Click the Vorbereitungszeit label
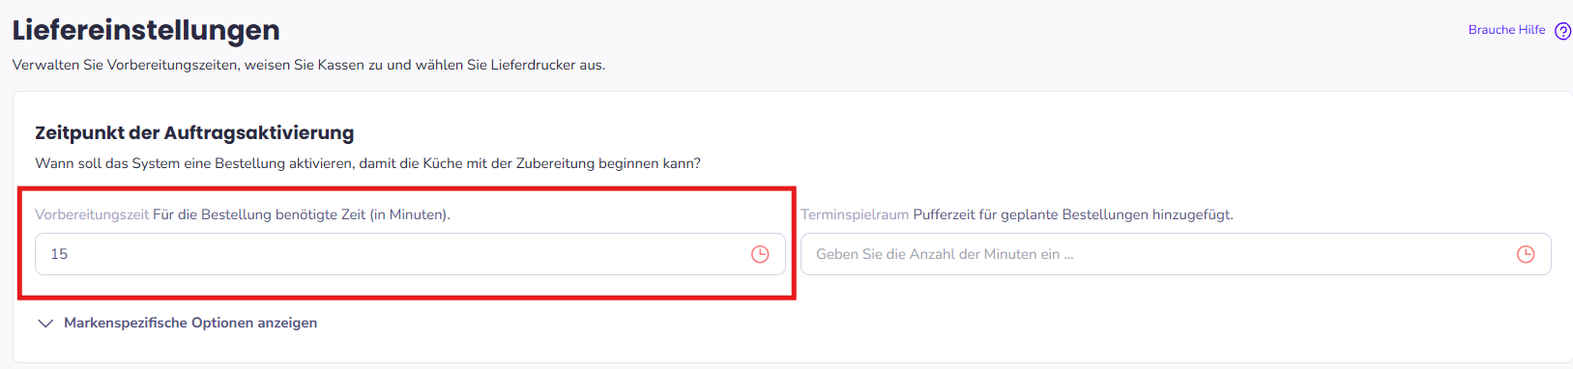Image resolution: width=1573 pixels, height=369 pixels. (x=92, y=214)
